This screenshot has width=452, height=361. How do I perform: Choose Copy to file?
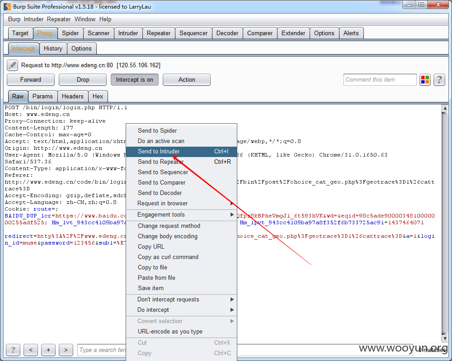pos(181,268)
